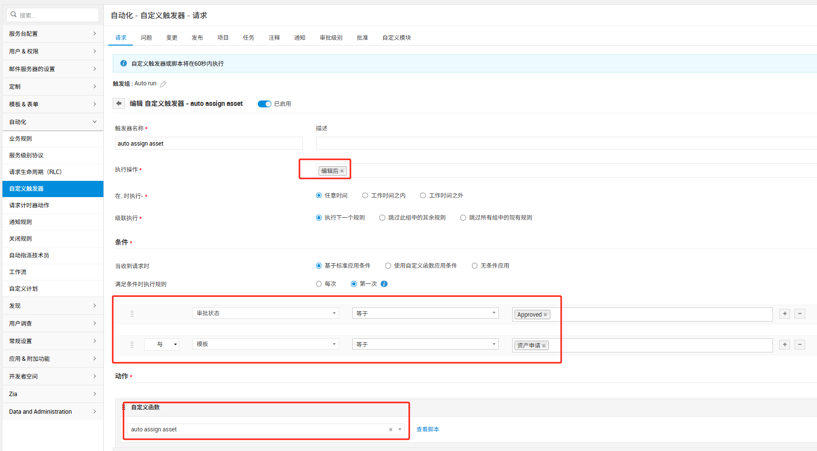Open the 与 logical operator dropdown
Viewport: 817px width, 451px height.
[162, 344]
